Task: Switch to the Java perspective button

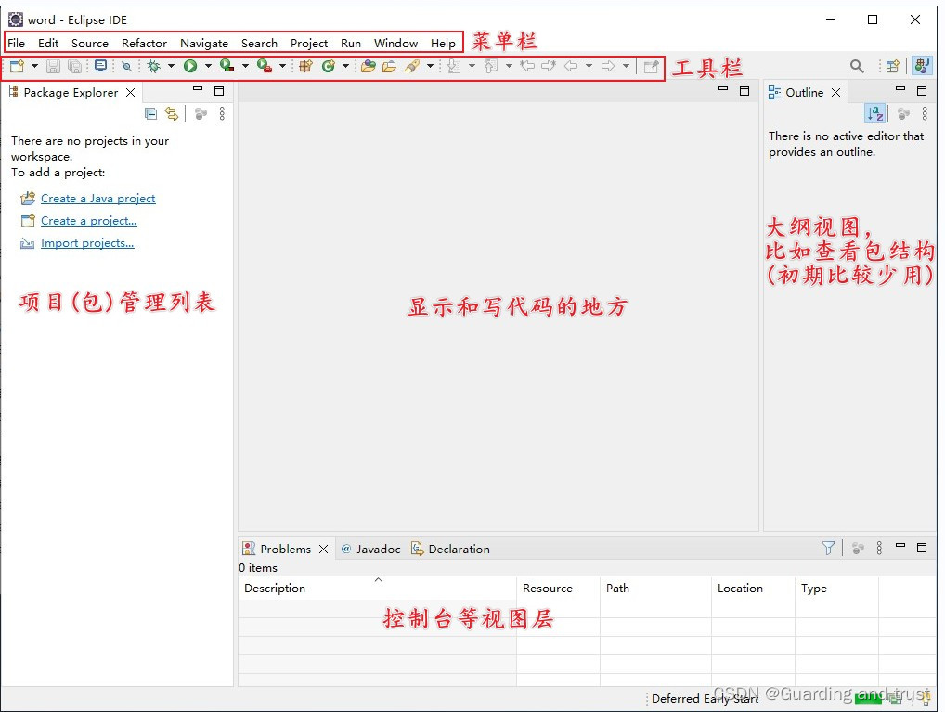Action: (922, 66)
